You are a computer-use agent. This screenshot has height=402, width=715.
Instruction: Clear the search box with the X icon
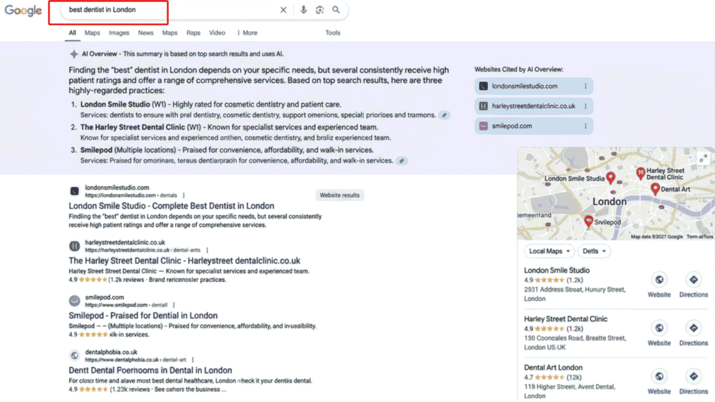click(x=283, y=10)
